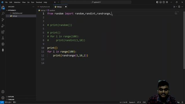Click the remote window status icon
This screenshot has width=185, height=104.
tap(2, 102)
